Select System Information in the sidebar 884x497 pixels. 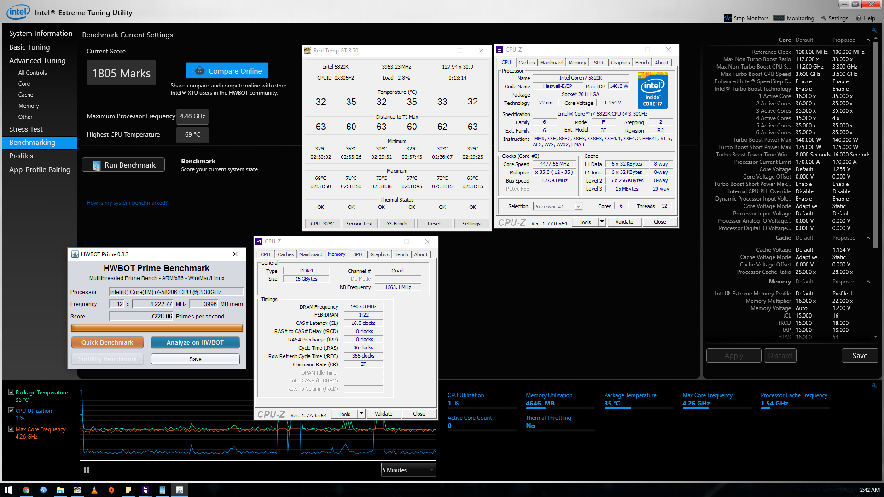point(41,34)
